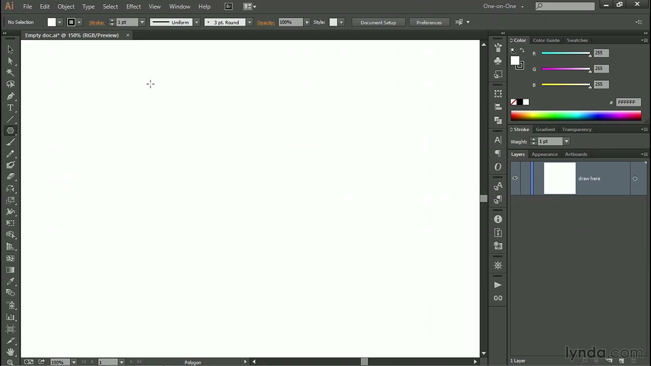This screenshot has width=651, height=366.
Task: Open the graphic Style dropdown
Action: (341, 22)
